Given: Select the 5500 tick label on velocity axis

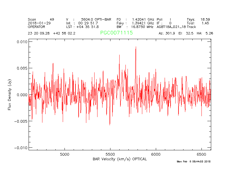Looking at the screenshot, I should point(110,154).
